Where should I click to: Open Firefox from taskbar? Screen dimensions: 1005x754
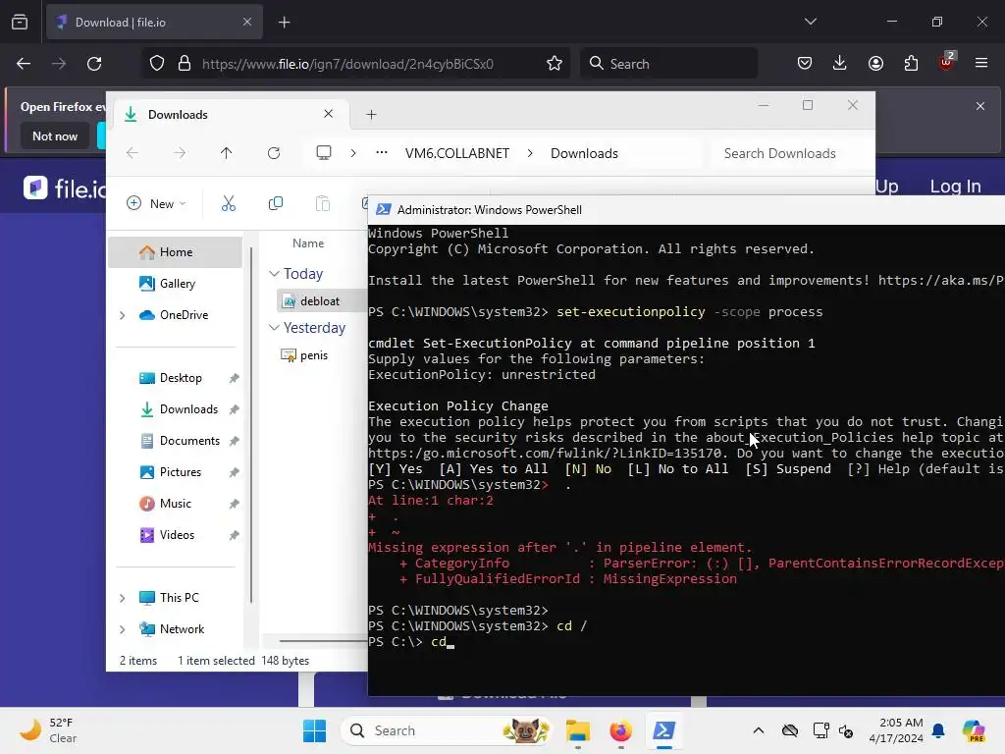[620, 730]
